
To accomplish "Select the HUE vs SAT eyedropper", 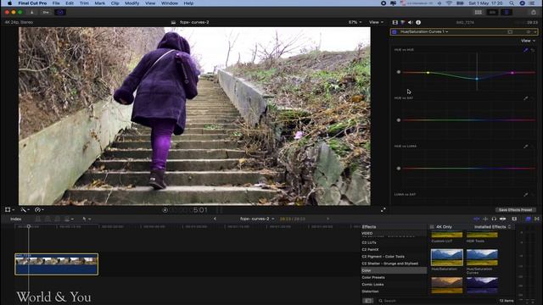I will click(x=526, y=98).
